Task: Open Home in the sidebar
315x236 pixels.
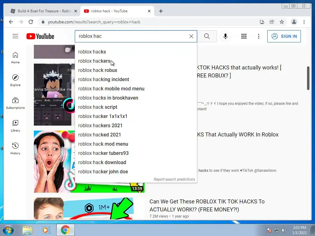Action: pyautogui.click(x=15, y=58)
